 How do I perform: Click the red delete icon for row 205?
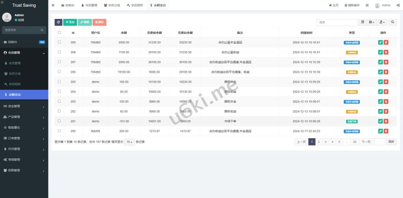coord(386,82)
